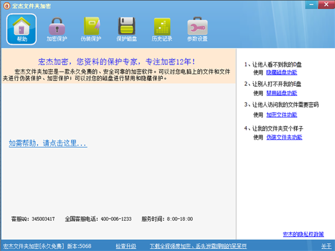Open the 伪装保护 notebook icon

point(91,28)
